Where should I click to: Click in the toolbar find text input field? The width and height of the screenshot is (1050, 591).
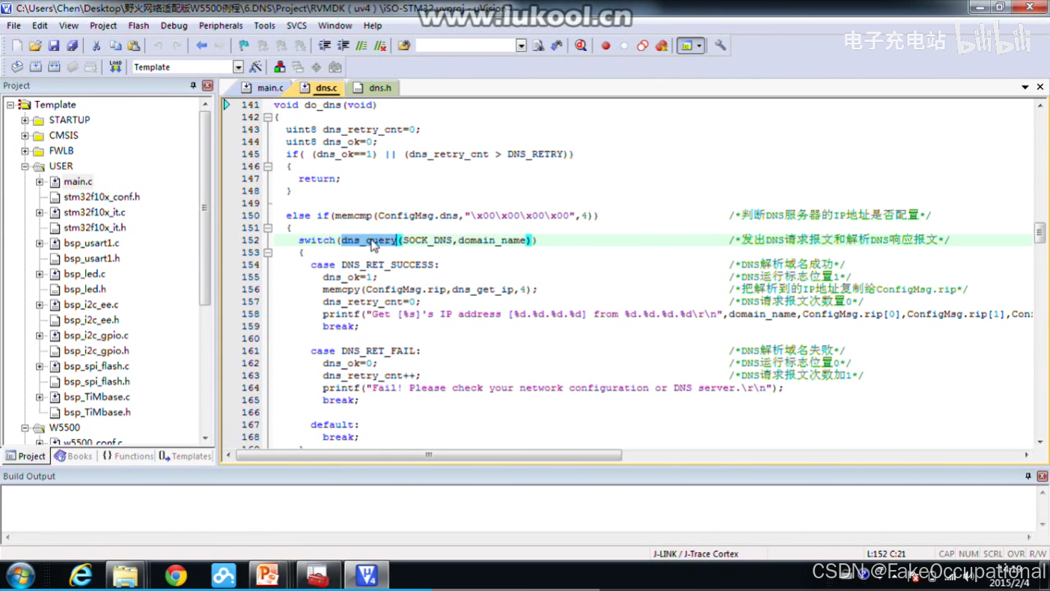[466, 46]
